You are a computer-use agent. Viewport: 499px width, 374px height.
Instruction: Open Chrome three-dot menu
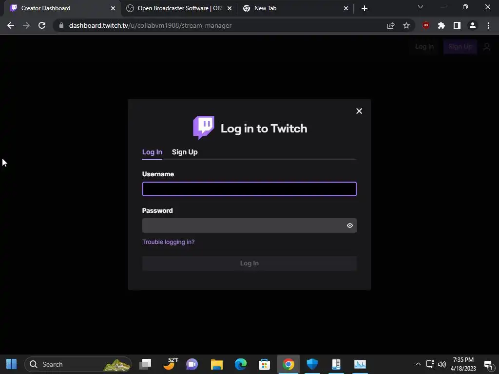(x=488, y=25)
